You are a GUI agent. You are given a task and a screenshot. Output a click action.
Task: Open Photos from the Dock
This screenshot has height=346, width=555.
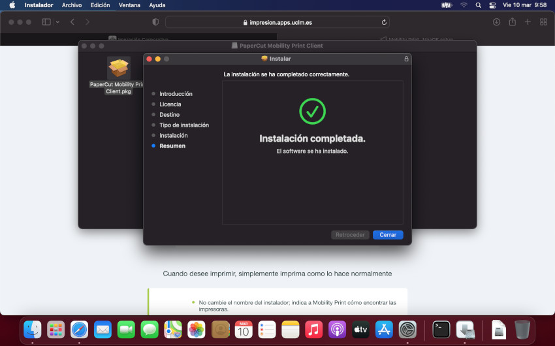197,330
